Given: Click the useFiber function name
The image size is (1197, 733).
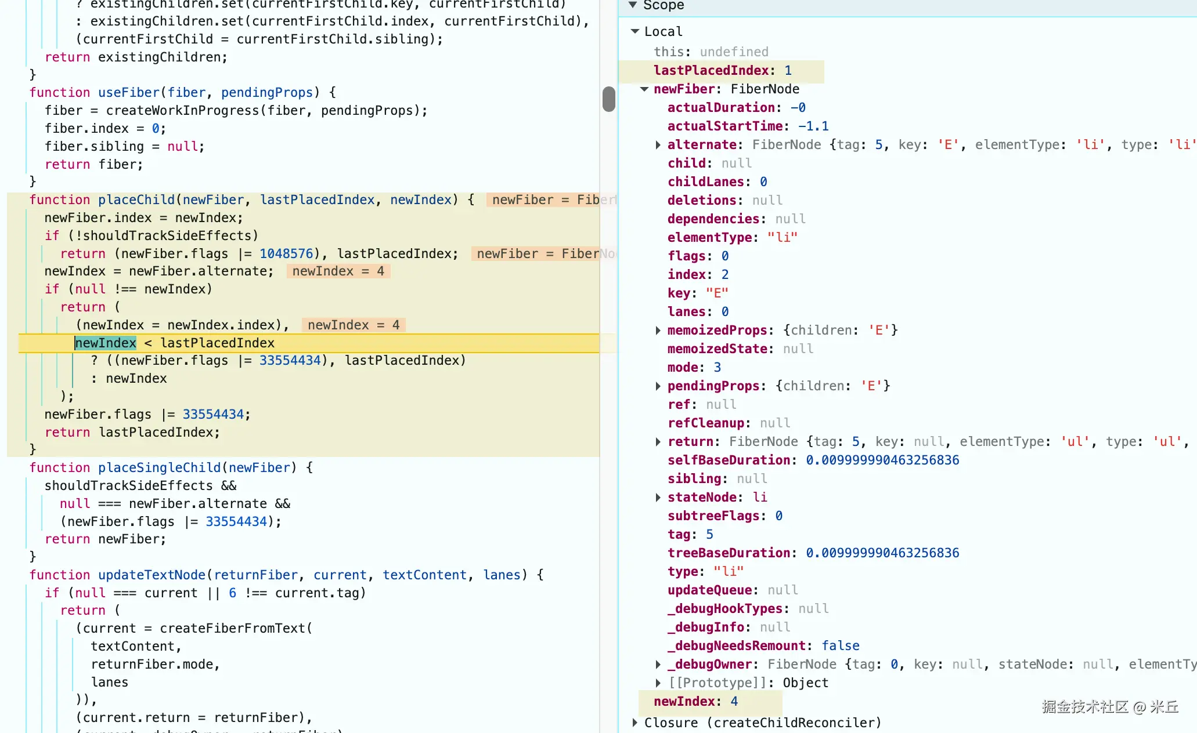Looking at the screenshot, I should coord(129,93).
